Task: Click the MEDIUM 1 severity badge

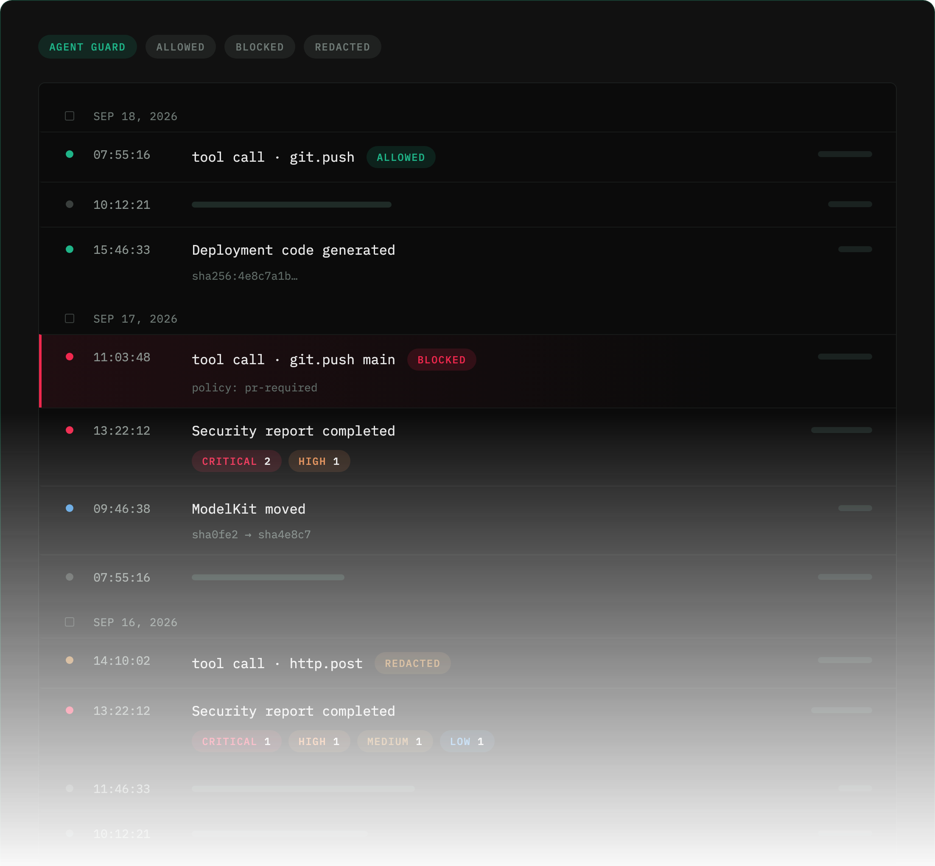Action: (395, 741)
